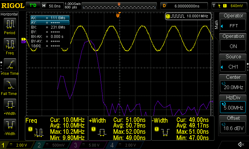Toggle the FFT Operation ON setting
Screen dimensions: 249x149
click(x=233, y=43)
